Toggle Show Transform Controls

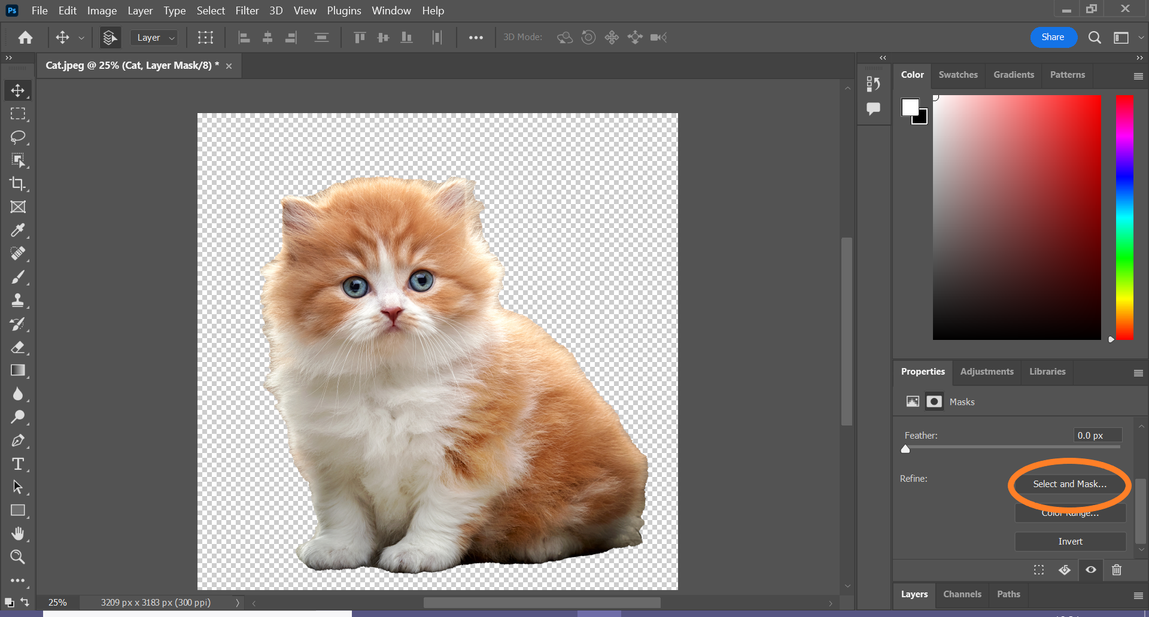(x=205, y=38)
